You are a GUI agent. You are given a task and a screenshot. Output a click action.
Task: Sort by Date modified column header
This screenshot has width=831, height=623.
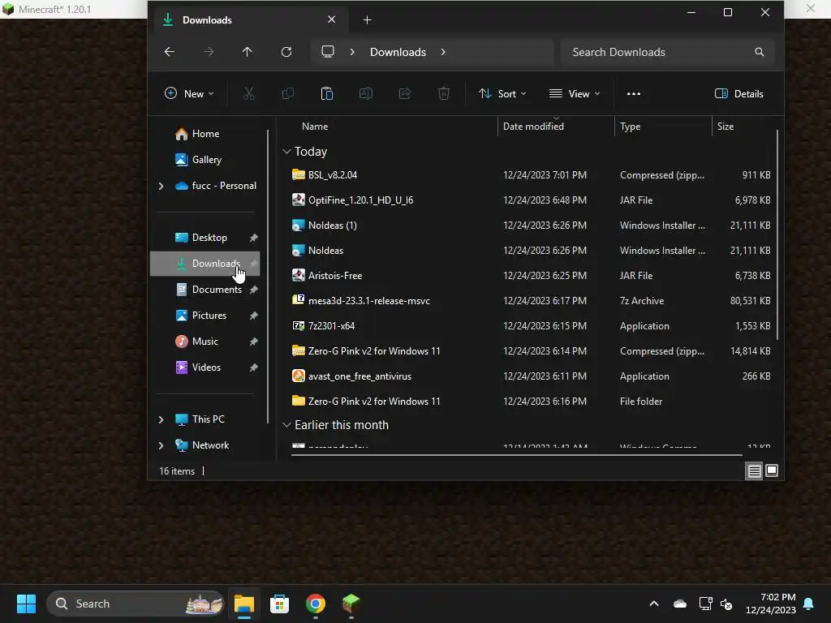point(533,127)
